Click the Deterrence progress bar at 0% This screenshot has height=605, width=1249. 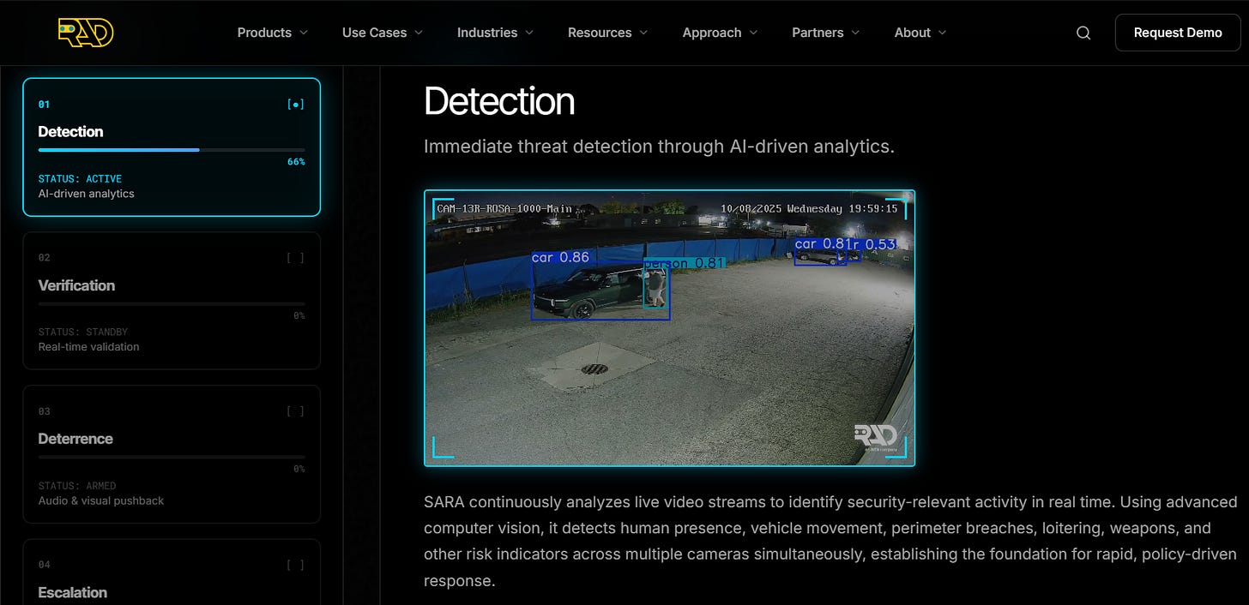(x=172, y=457)
